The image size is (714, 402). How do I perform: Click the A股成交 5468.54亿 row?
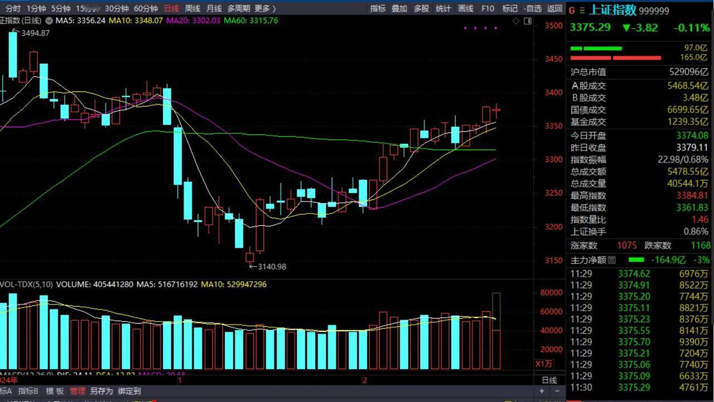point(640,86)
